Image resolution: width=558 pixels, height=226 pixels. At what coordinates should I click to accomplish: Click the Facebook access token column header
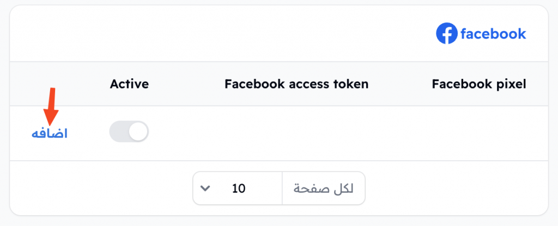(x=296, y=84)
